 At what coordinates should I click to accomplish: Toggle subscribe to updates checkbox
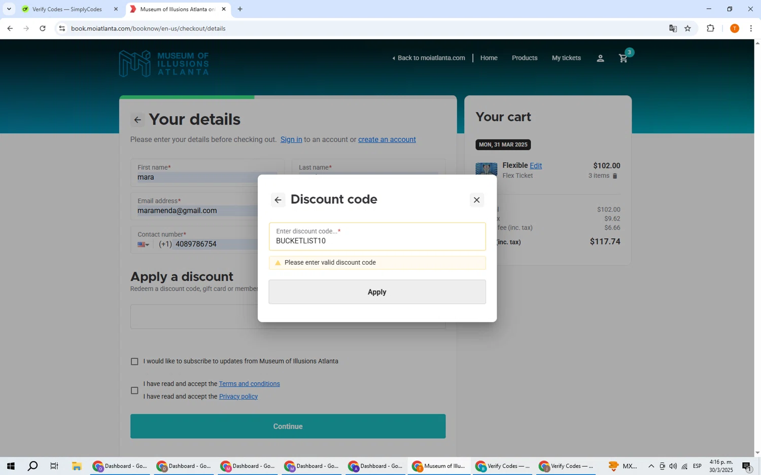point(134,361)
